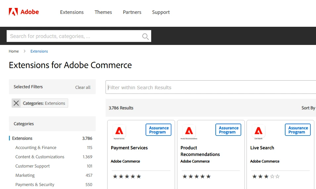This screenshot has width=316, height=189.
Task: Click Assurance Program badge on Payment Services
Action: coord(158,130)
